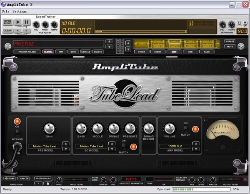Click the OPEN AUDIO button
The width and height of the screenshot is (250, 194).
tap(7, 22)
